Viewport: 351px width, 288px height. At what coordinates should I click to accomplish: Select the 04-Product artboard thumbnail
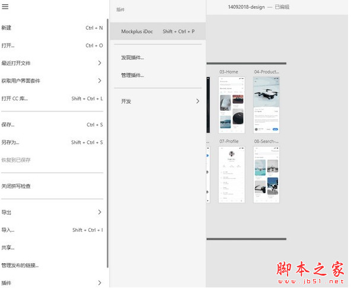[266, 105]
